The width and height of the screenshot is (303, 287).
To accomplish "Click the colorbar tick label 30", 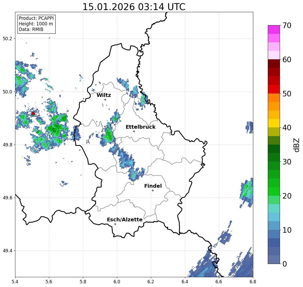I will coord(287,162).
